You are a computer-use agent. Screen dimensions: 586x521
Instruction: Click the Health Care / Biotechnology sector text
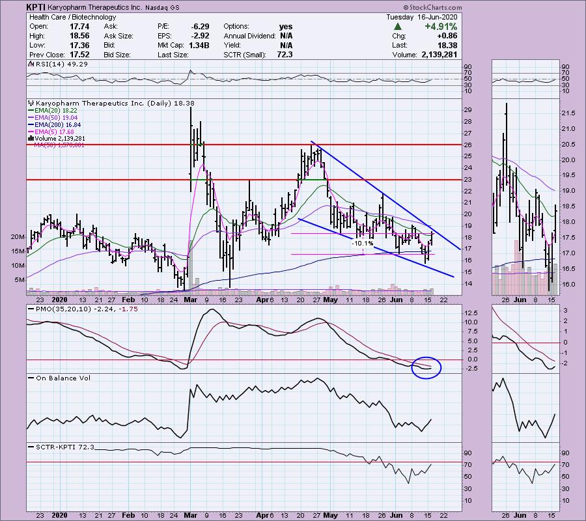click(x=72, y=17)
